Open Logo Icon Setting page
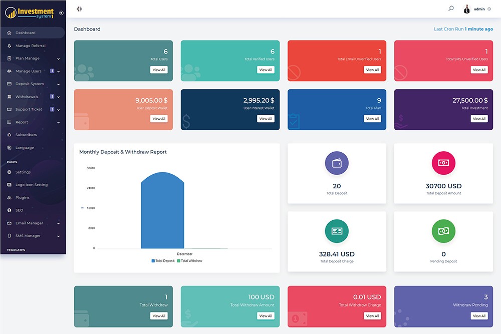 coord(31,185)
